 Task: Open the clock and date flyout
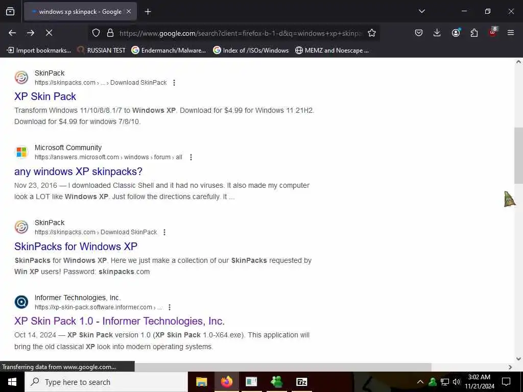(479, 382)
